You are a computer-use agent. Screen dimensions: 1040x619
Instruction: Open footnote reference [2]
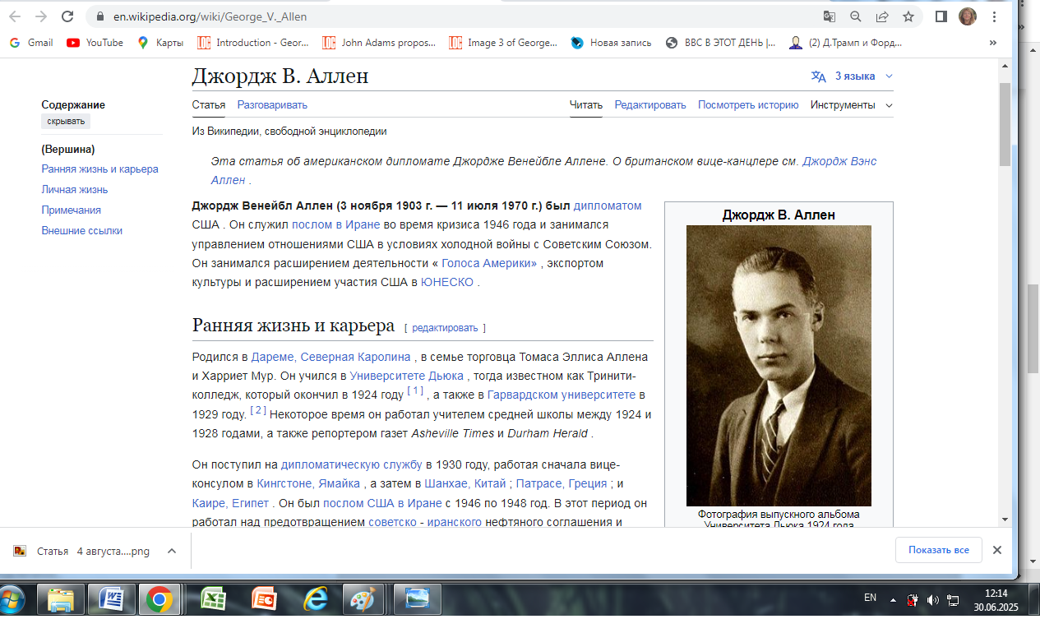258,409
